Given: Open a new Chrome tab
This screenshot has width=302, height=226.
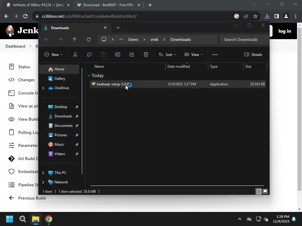Looking at the screenshot, I should pyautogui.click(x=150, y=5).
